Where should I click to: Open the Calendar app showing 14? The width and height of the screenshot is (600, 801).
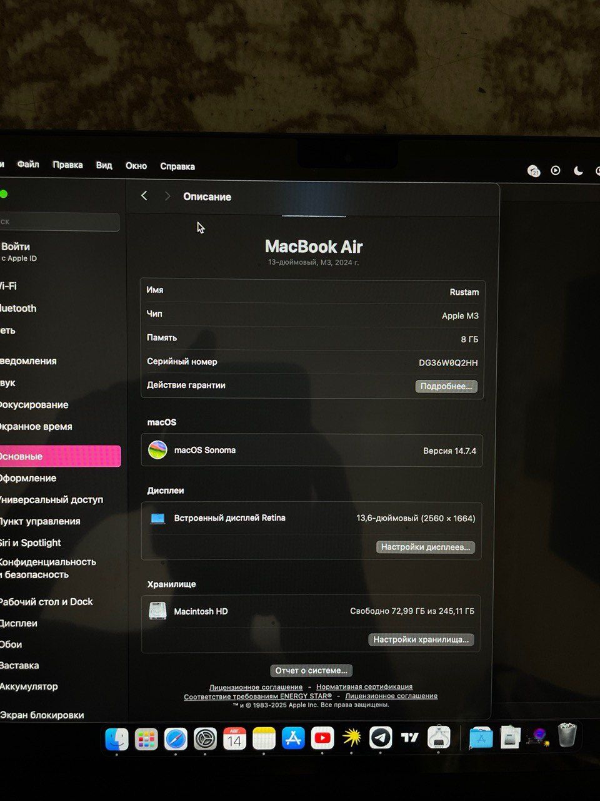pos(234,739)
